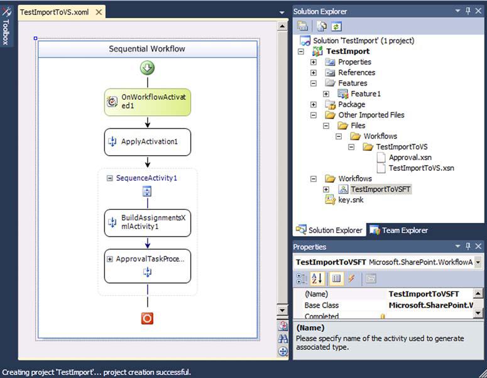The height and width of the screenshot is (378, 487).
Task: Click the designer vertical scrollbar track
Action: point(282,168)
